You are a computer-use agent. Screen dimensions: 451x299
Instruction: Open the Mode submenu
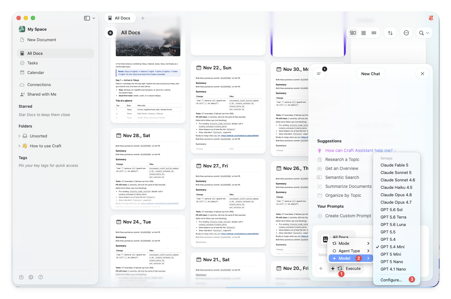(x=350, y=243)
